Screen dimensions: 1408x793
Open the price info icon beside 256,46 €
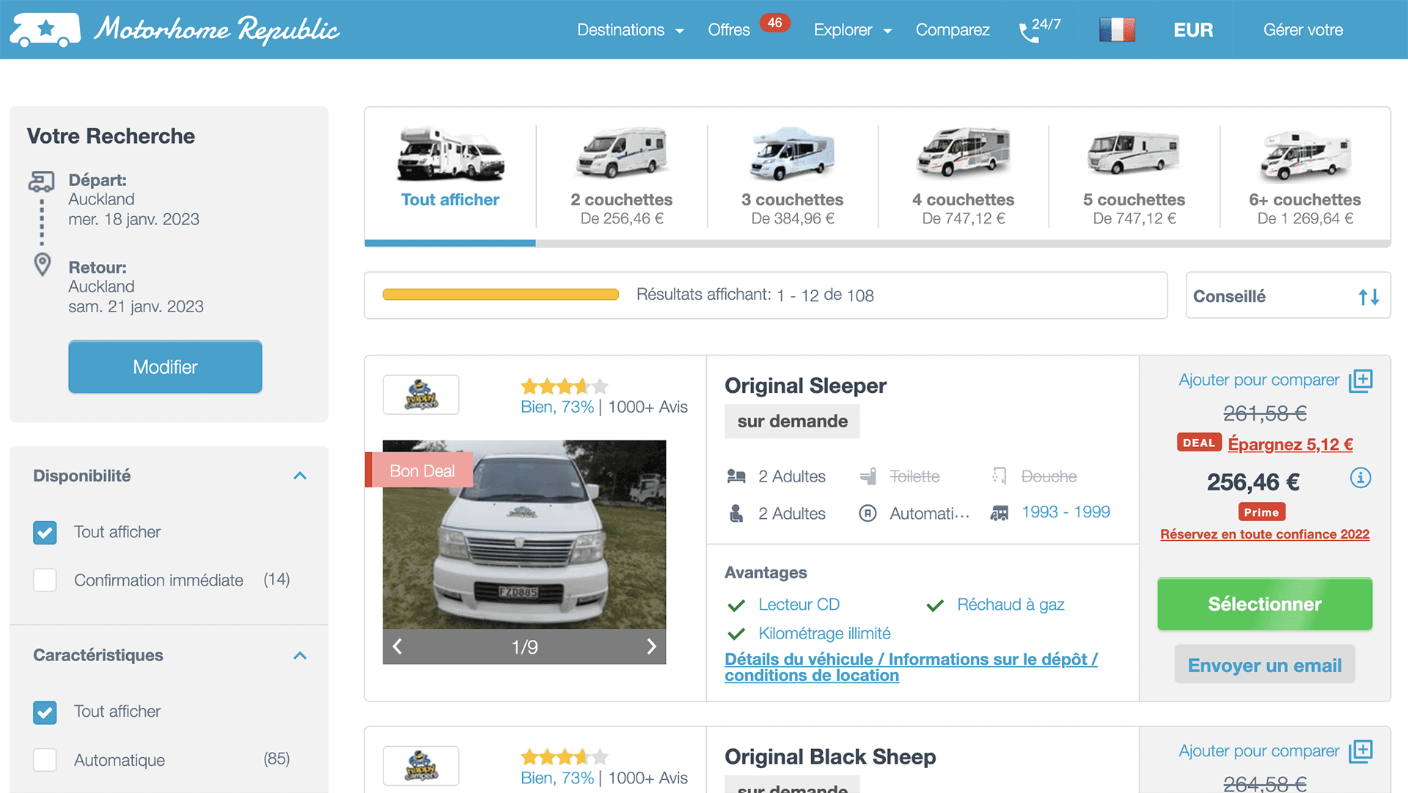[x=1360, y=479]
